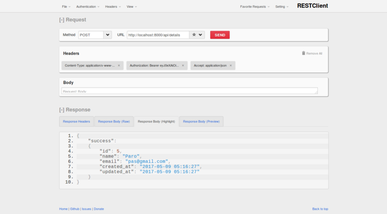The height and width of the screenshot is (214, 387).
Task: Open the File menu
Action: click(66, 7)
